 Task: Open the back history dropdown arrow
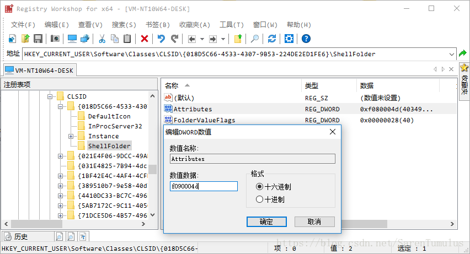[x=202, y=39]
